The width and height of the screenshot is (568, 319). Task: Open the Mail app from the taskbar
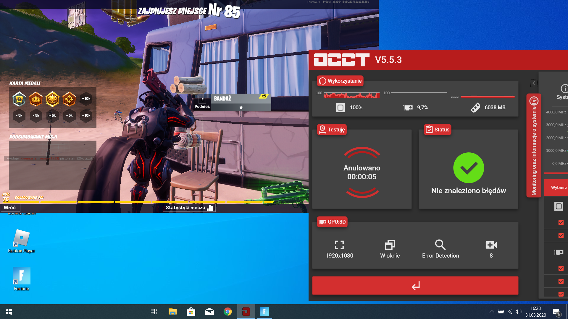point(209,312)
